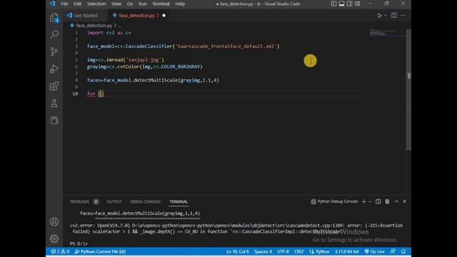The height and width of the screenshot is (257, 457).
Task: Click the unsaved dot on face_detection.py tab
Action: click(164, 16)
